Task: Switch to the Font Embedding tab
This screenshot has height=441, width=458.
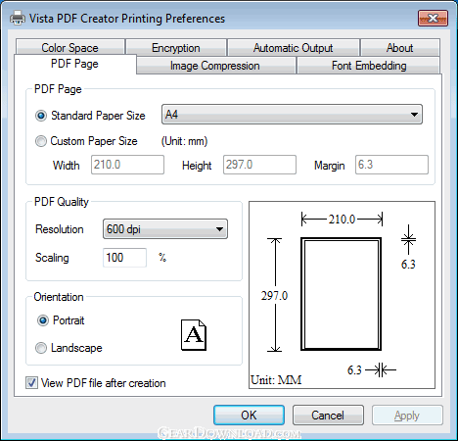Action: pyautogui.click(x=369, y=66)
